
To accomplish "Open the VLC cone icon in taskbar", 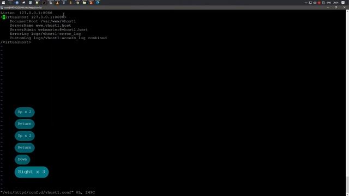I will pyautogui.click(x=57, y=3).
